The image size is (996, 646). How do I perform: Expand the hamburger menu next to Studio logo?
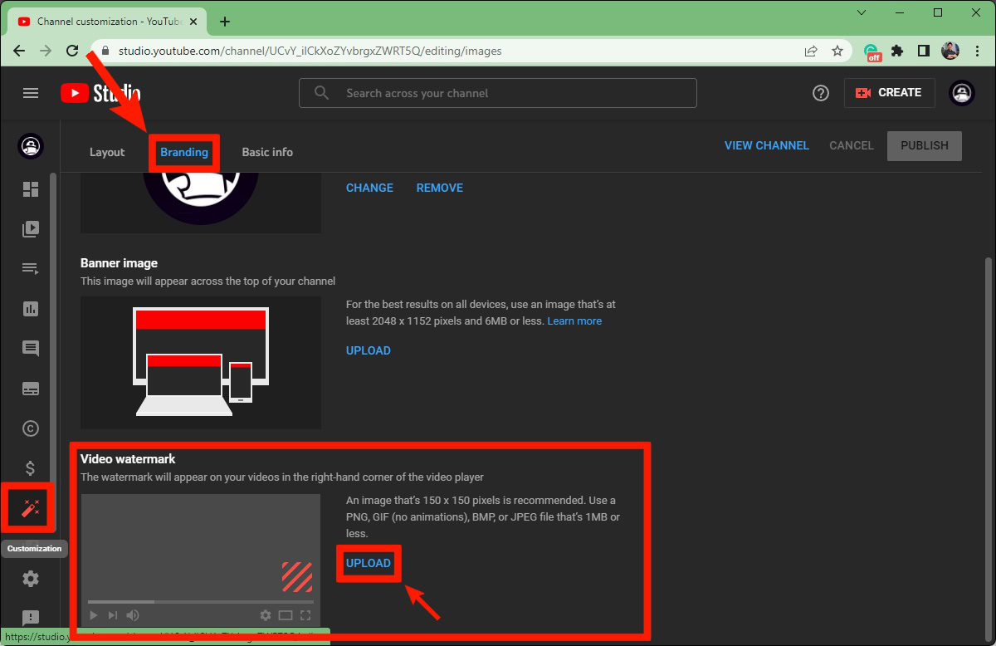[31, 93]
